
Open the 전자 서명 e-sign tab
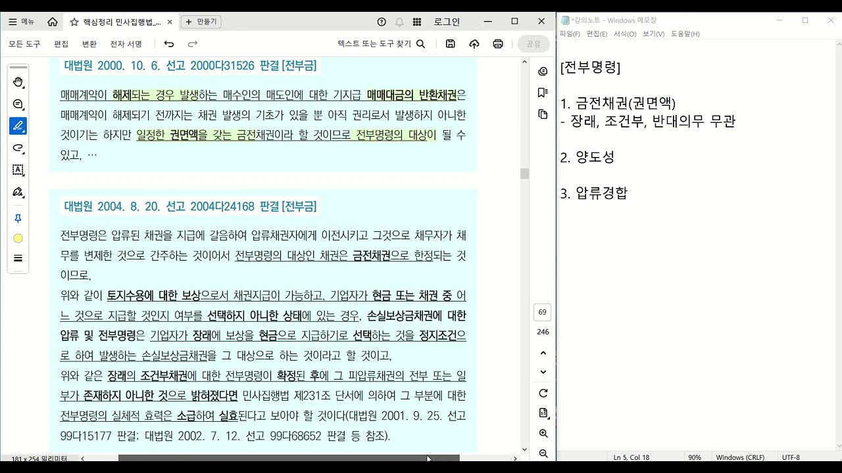coord(126,44)
